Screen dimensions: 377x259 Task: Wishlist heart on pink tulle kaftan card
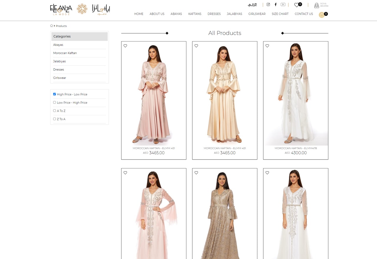pyautogui.click(x=125, y=173)
